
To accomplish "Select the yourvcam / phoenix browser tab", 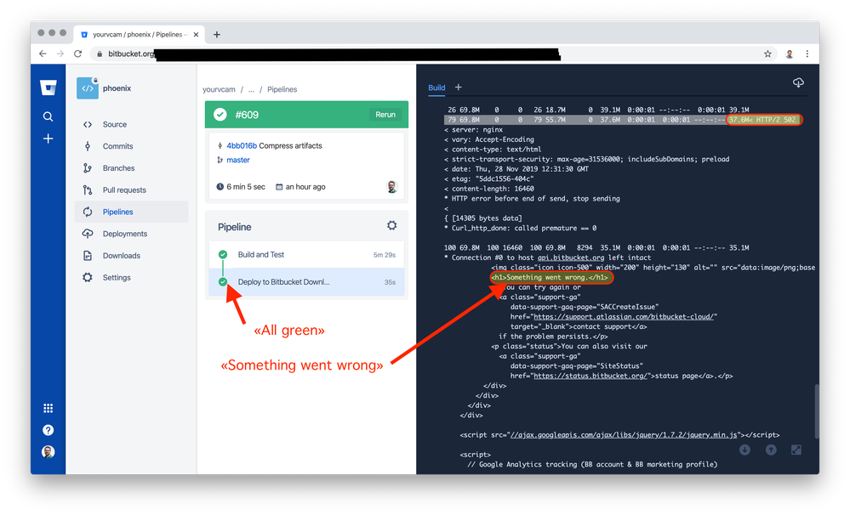I will pos(139,35).
